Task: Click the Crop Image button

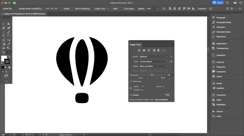Action: click(x=129, y=9)
